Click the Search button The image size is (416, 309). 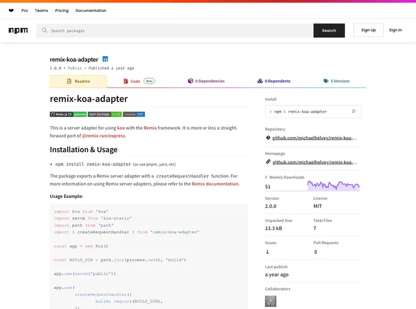[x=329, y=30]
